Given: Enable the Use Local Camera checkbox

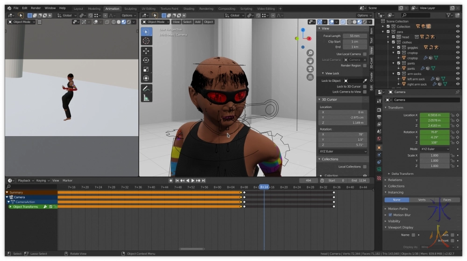Looking at the screenshot, I should (365, 54).
